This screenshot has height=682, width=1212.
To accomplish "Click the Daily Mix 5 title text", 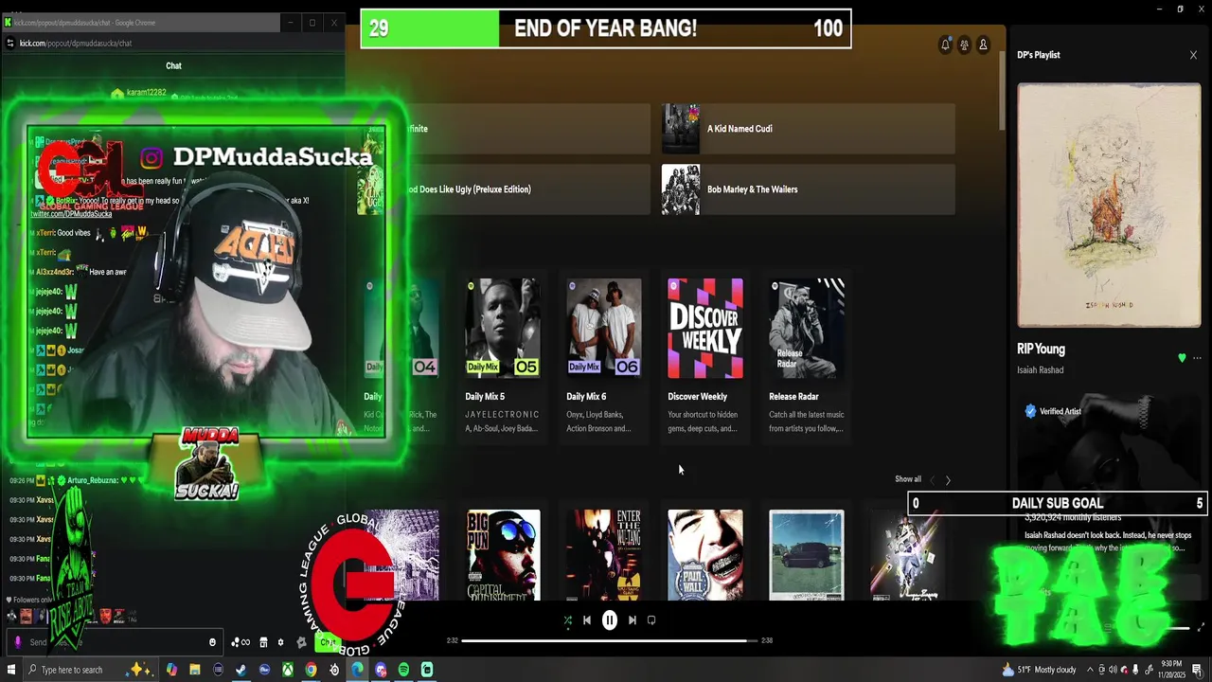I will coord(485,397).
